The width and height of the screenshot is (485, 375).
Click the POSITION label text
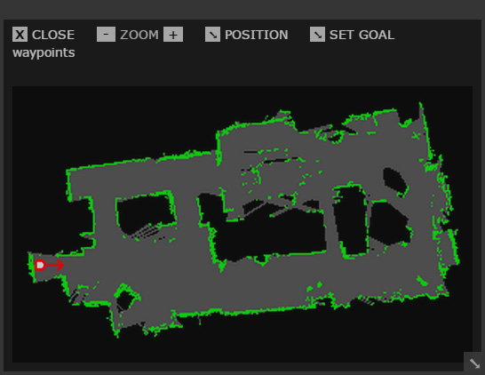[x=257, y=35]
